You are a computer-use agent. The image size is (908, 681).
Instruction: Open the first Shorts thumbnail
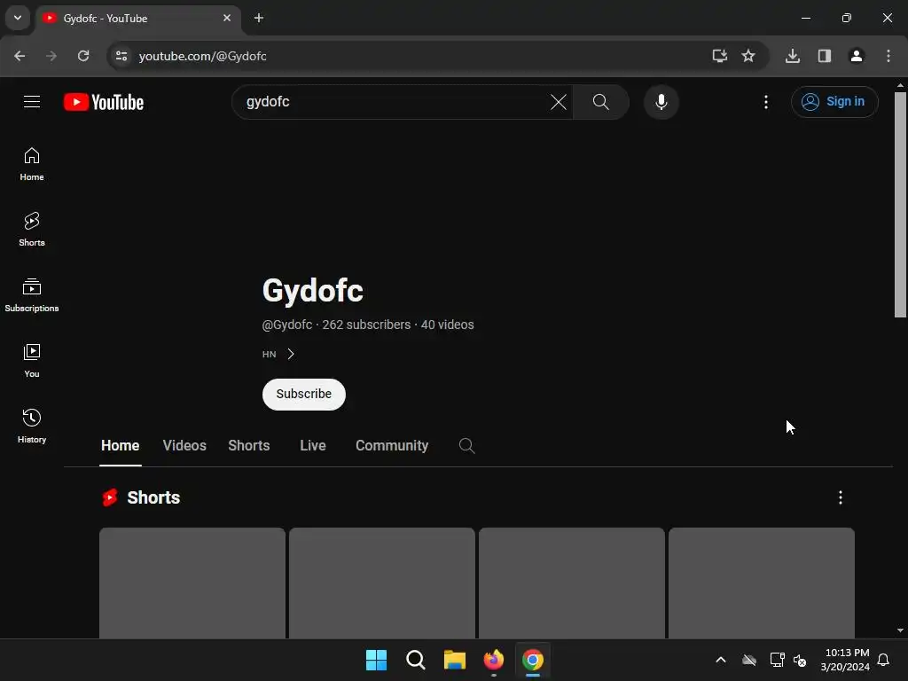[x=192, y=583]
